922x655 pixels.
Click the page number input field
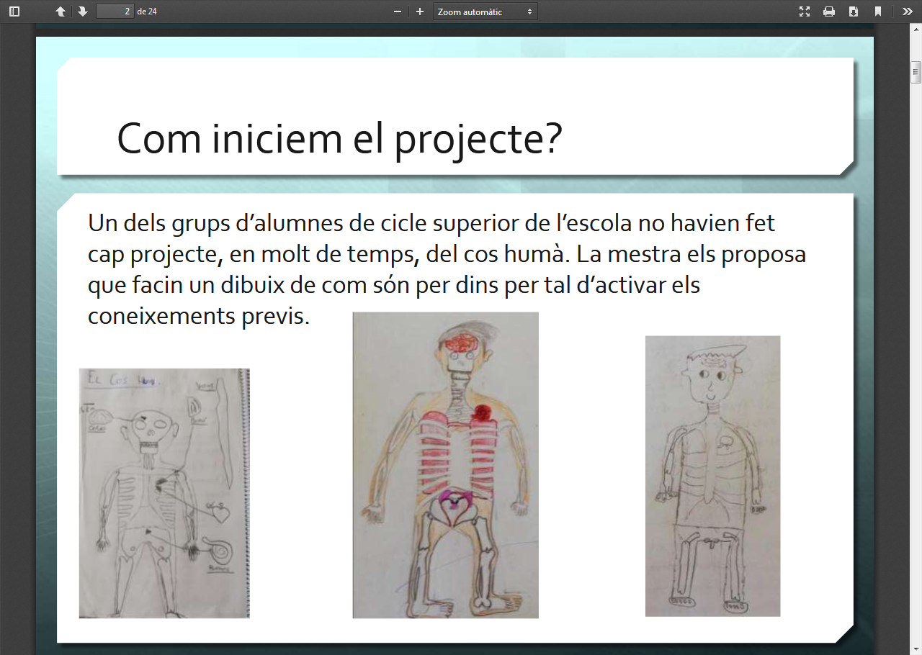coord(115,12)
